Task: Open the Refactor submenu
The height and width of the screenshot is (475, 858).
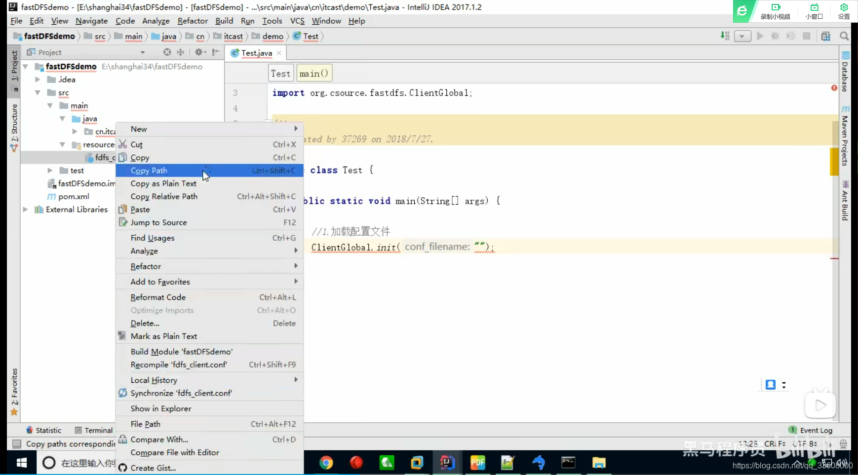Action: pyautogui.click(x=210, y=266)
